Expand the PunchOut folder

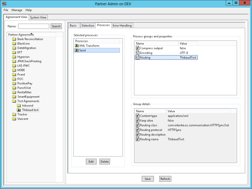pos(14,88)
